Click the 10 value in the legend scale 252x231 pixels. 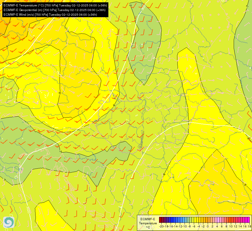pyautogui.click(x=231, y=226)
